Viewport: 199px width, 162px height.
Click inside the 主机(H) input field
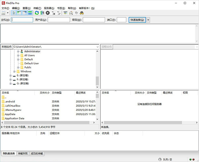[22, 20]
